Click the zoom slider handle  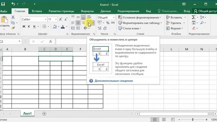(193, 120)
